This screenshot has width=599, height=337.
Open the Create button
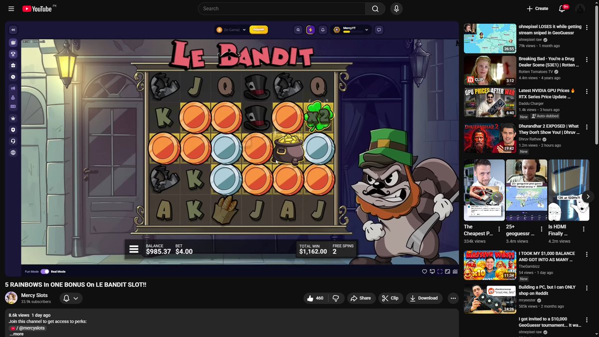(537, 8)
